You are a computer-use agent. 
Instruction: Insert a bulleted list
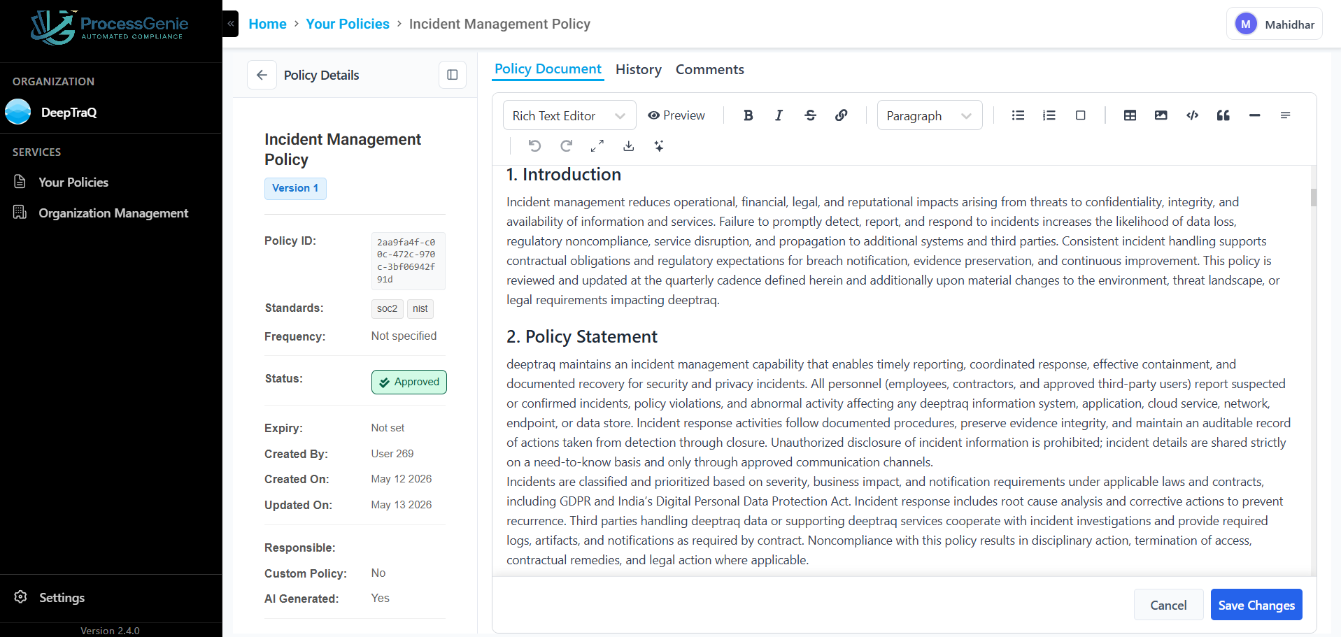1018,115
